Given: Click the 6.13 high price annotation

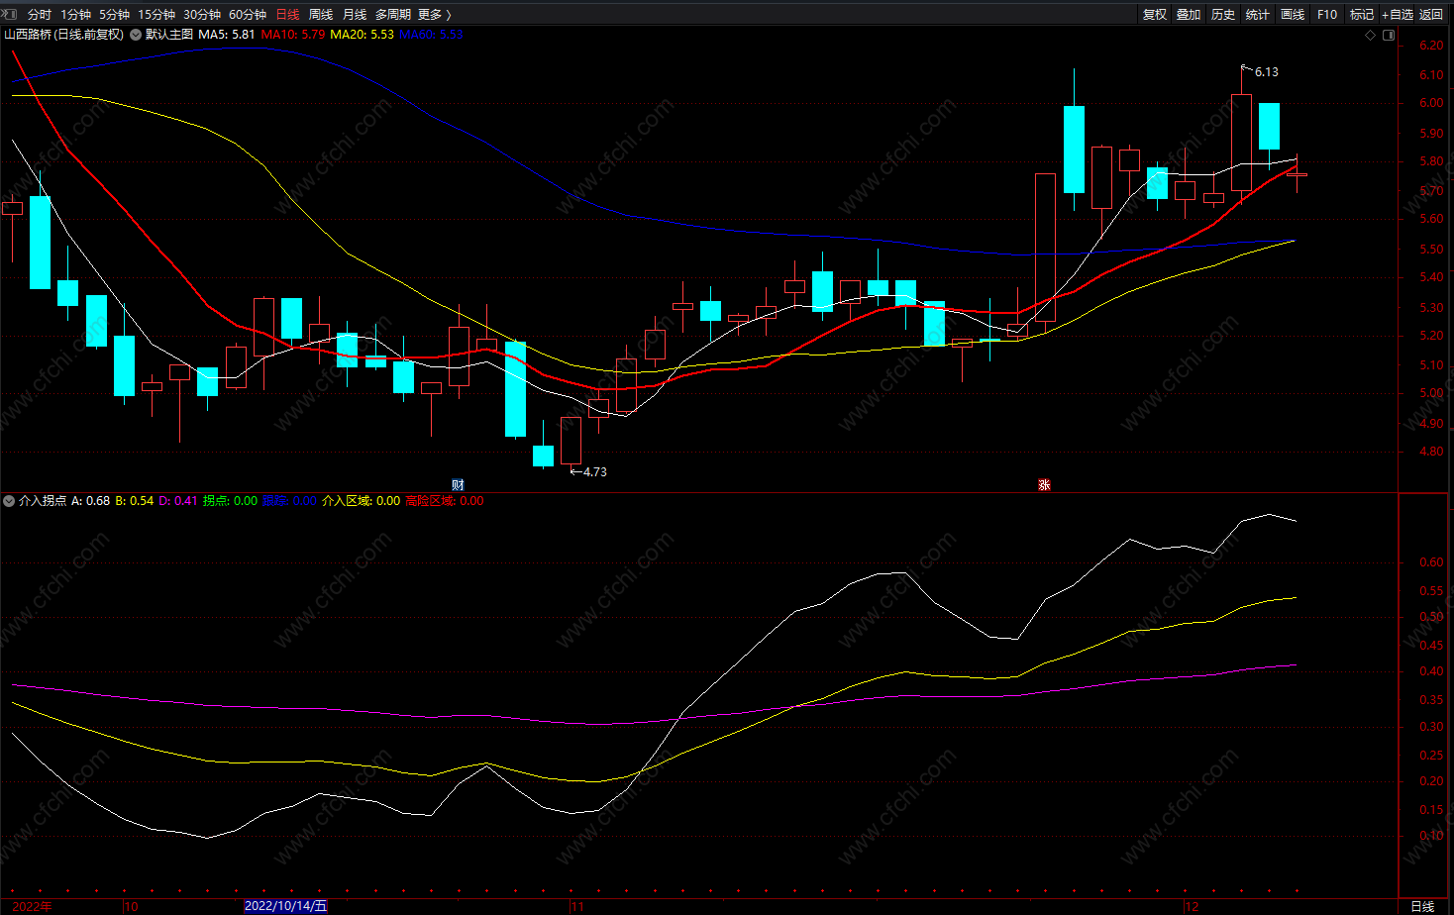Looking at the screenshot, I should coord(1266,72).
